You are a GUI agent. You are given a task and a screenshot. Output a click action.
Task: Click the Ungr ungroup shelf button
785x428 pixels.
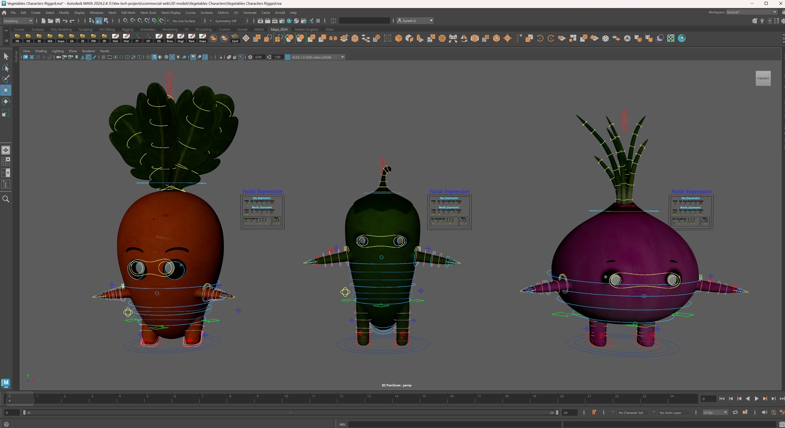[x=181, y=38]
